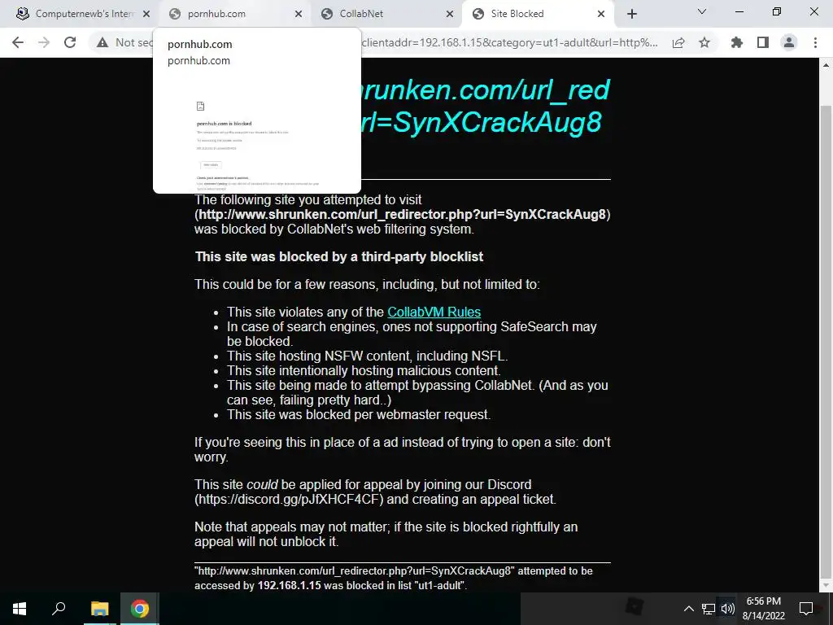Click the 'ut1-adult' list name in footer
Image resolution: width=833 pixels, height=625 pixels.
tap(441, 586)
